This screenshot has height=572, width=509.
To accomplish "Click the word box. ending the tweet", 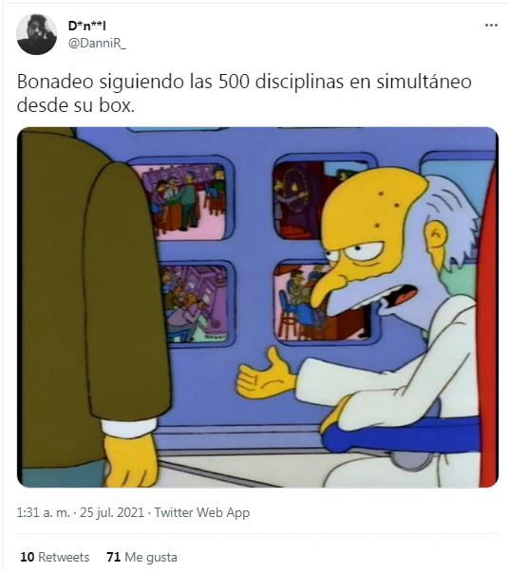I will coord(117,106).
